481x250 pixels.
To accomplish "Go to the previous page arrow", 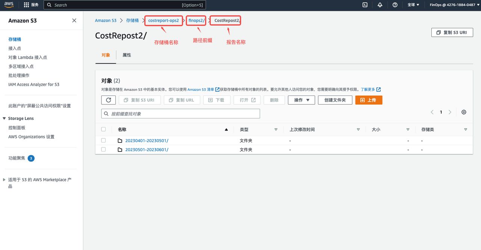I will [432, 112].
